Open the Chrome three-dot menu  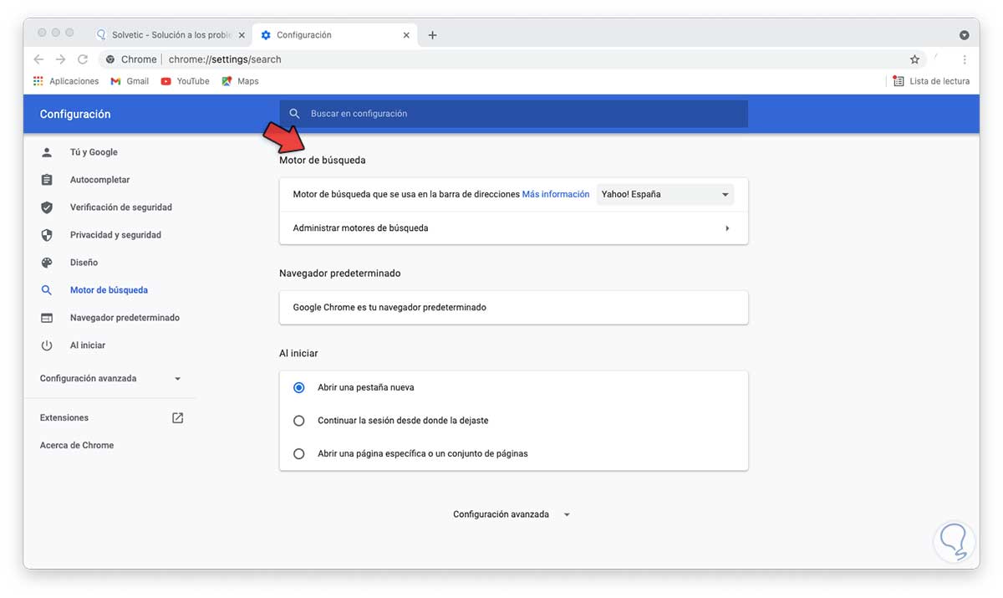pyautogui.click(x=965, y=59)
